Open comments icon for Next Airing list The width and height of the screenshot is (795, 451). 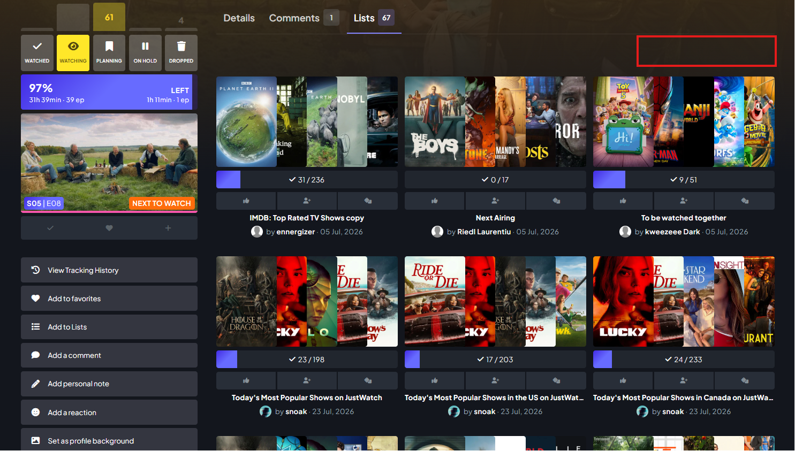[556, 201]
